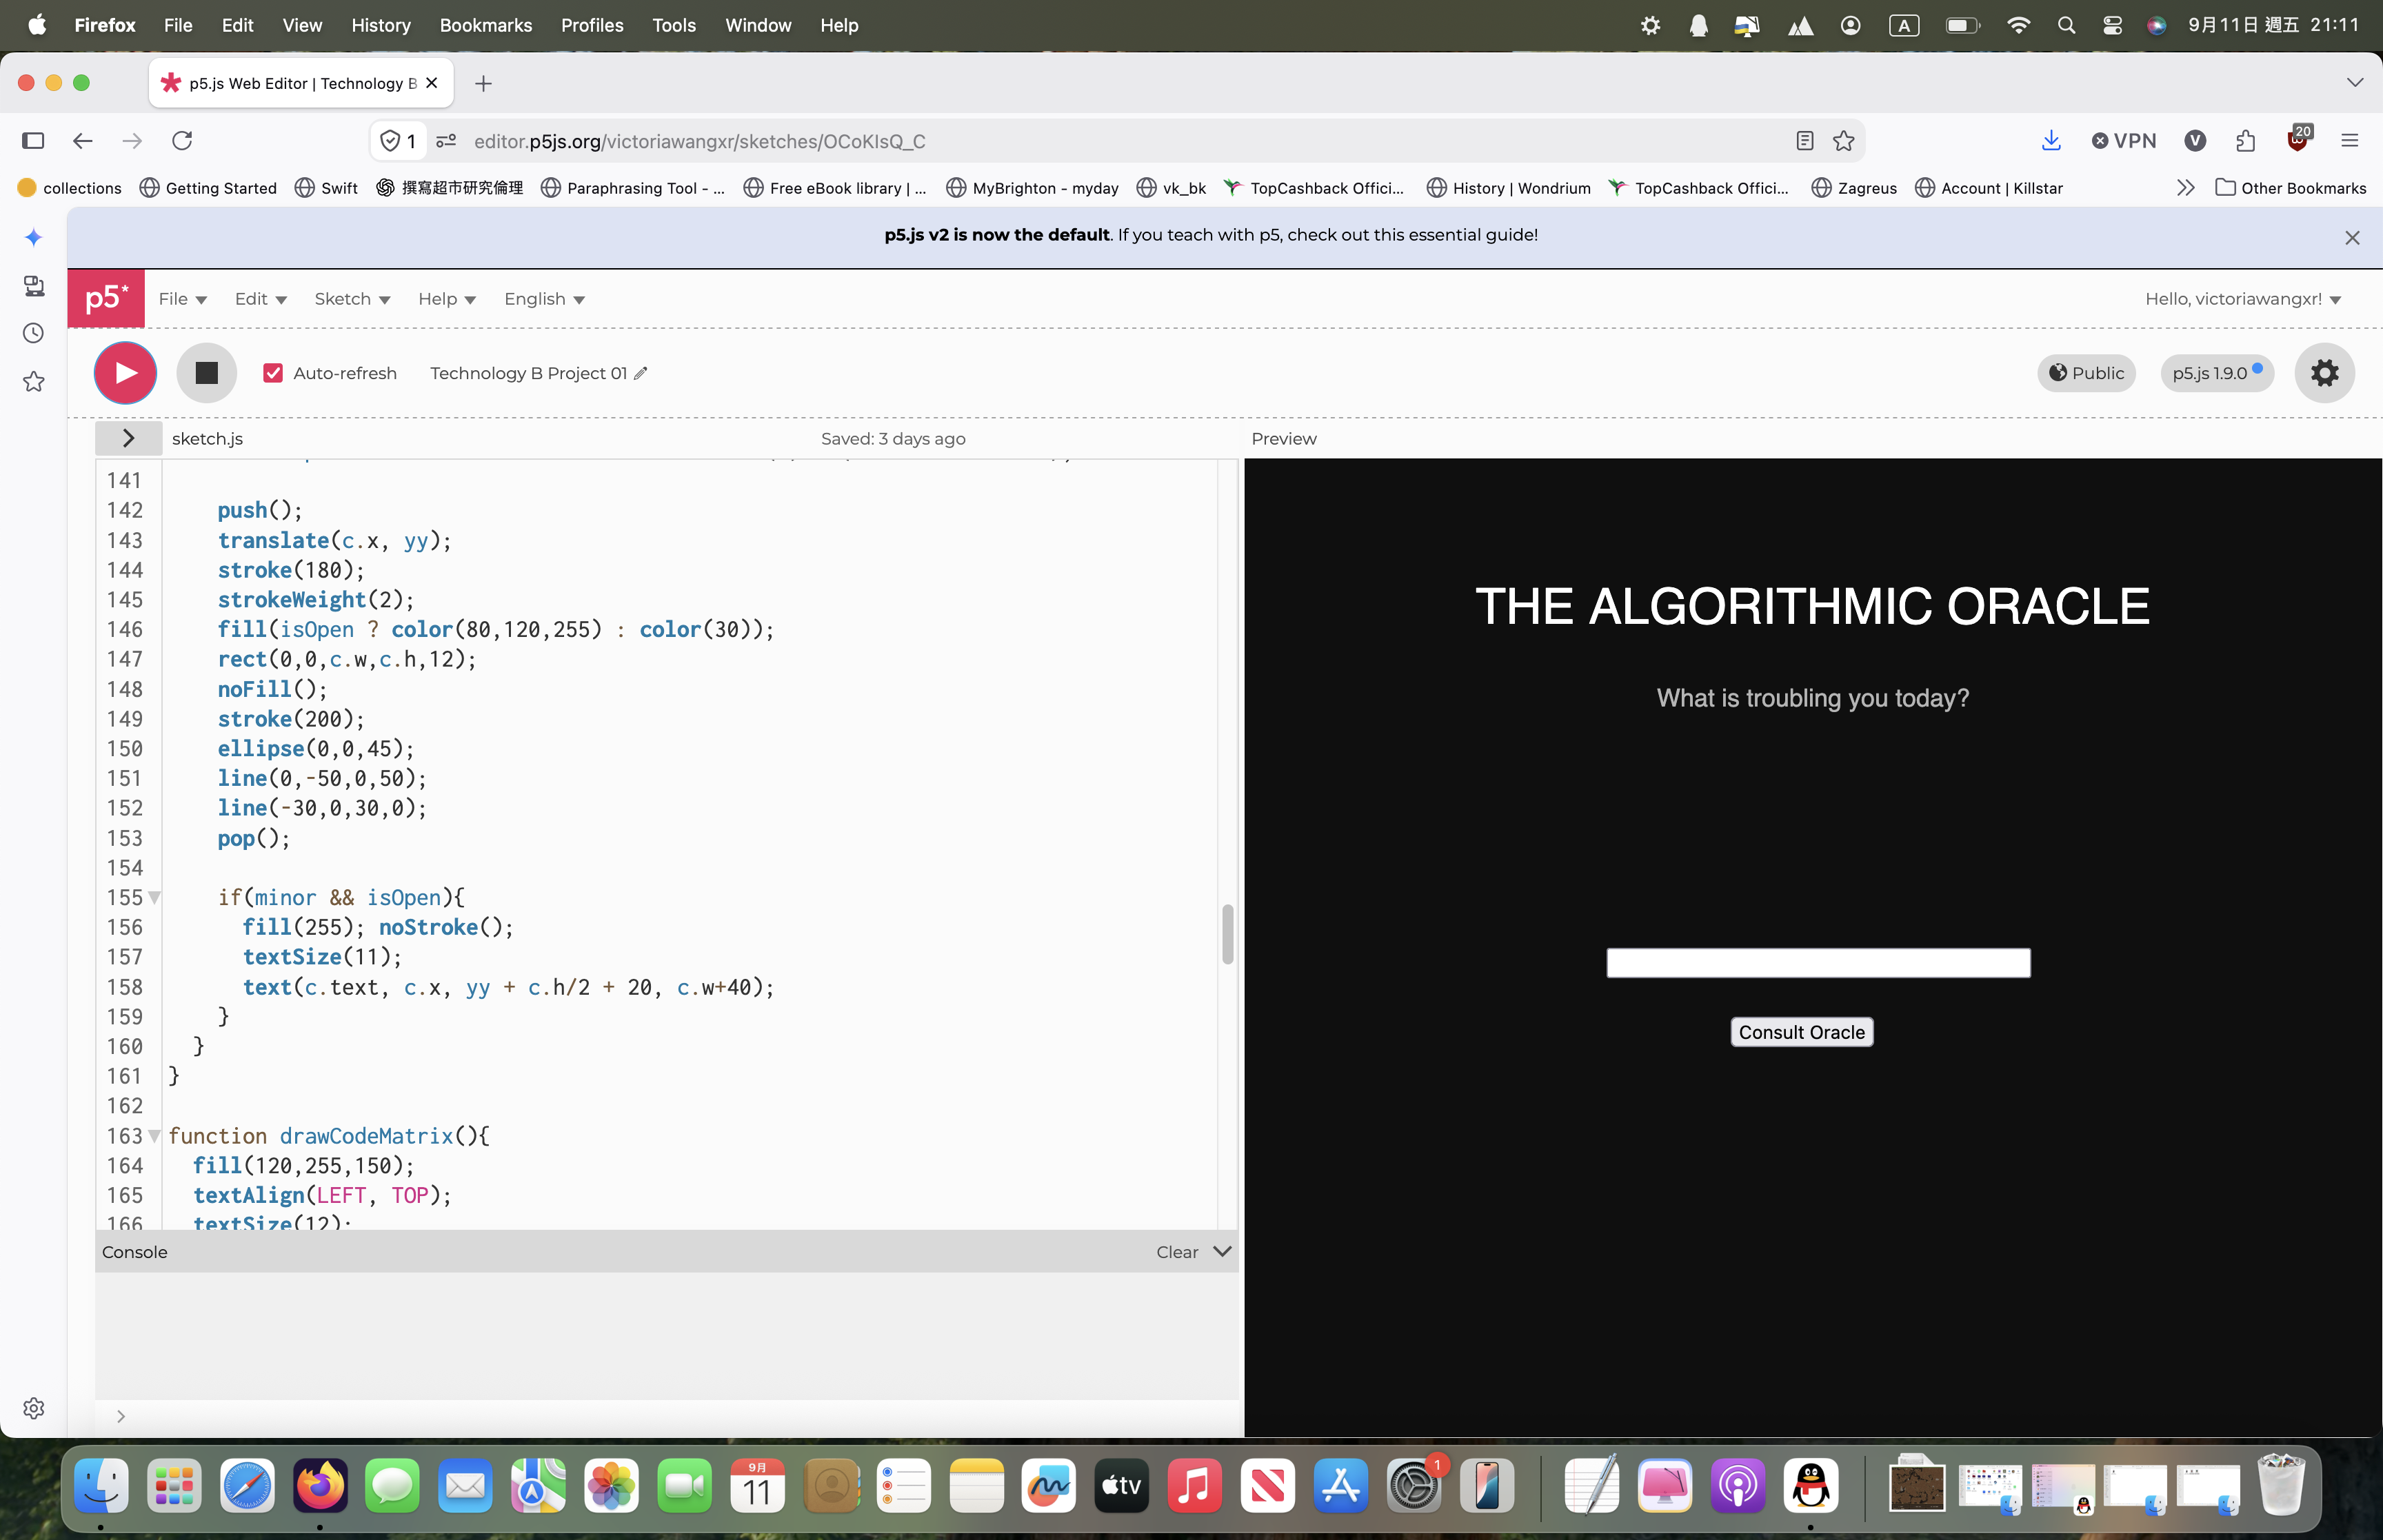Open the Firefox sidebar toggle icon
The height and width of the screenshot is (1540, 2383).
pos(33,141)
